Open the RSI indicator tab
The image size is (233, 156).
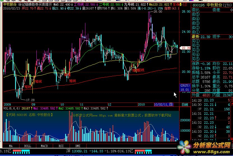pyautogui.click(x=61, y=146)
